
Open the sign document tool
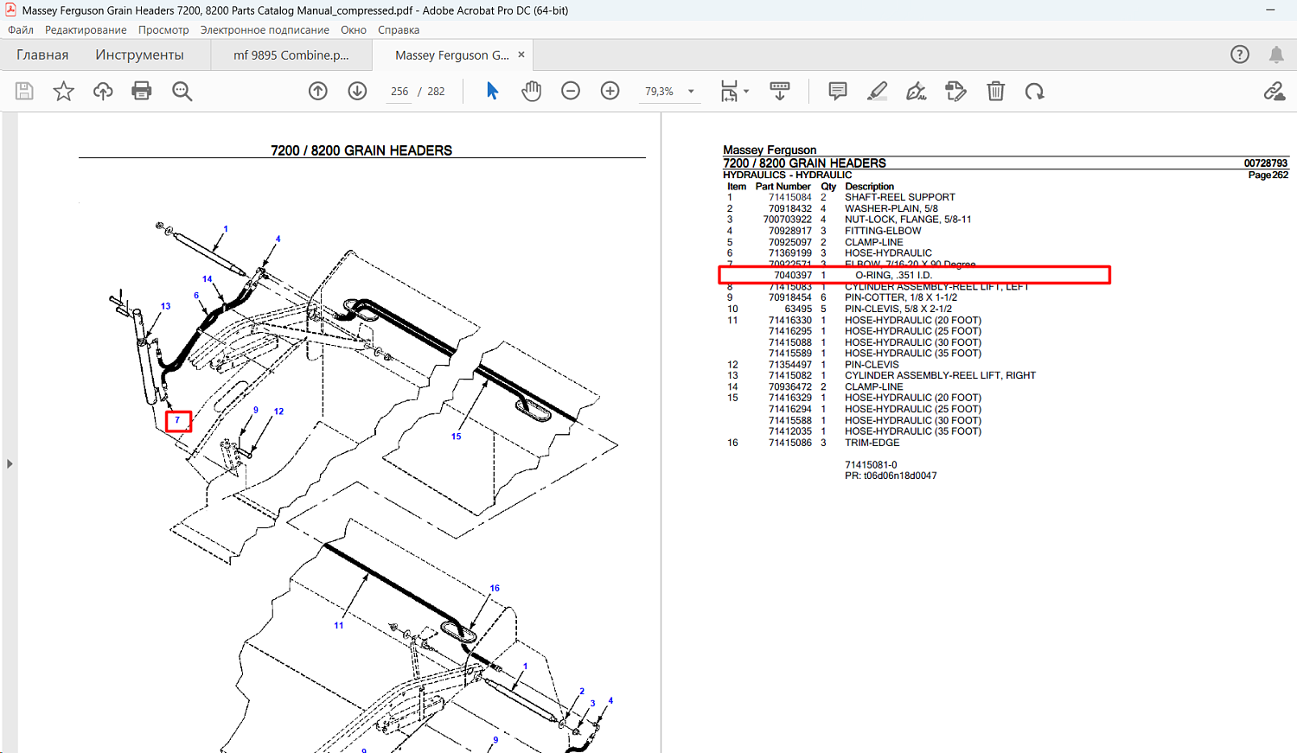click(x=917, y=91)
